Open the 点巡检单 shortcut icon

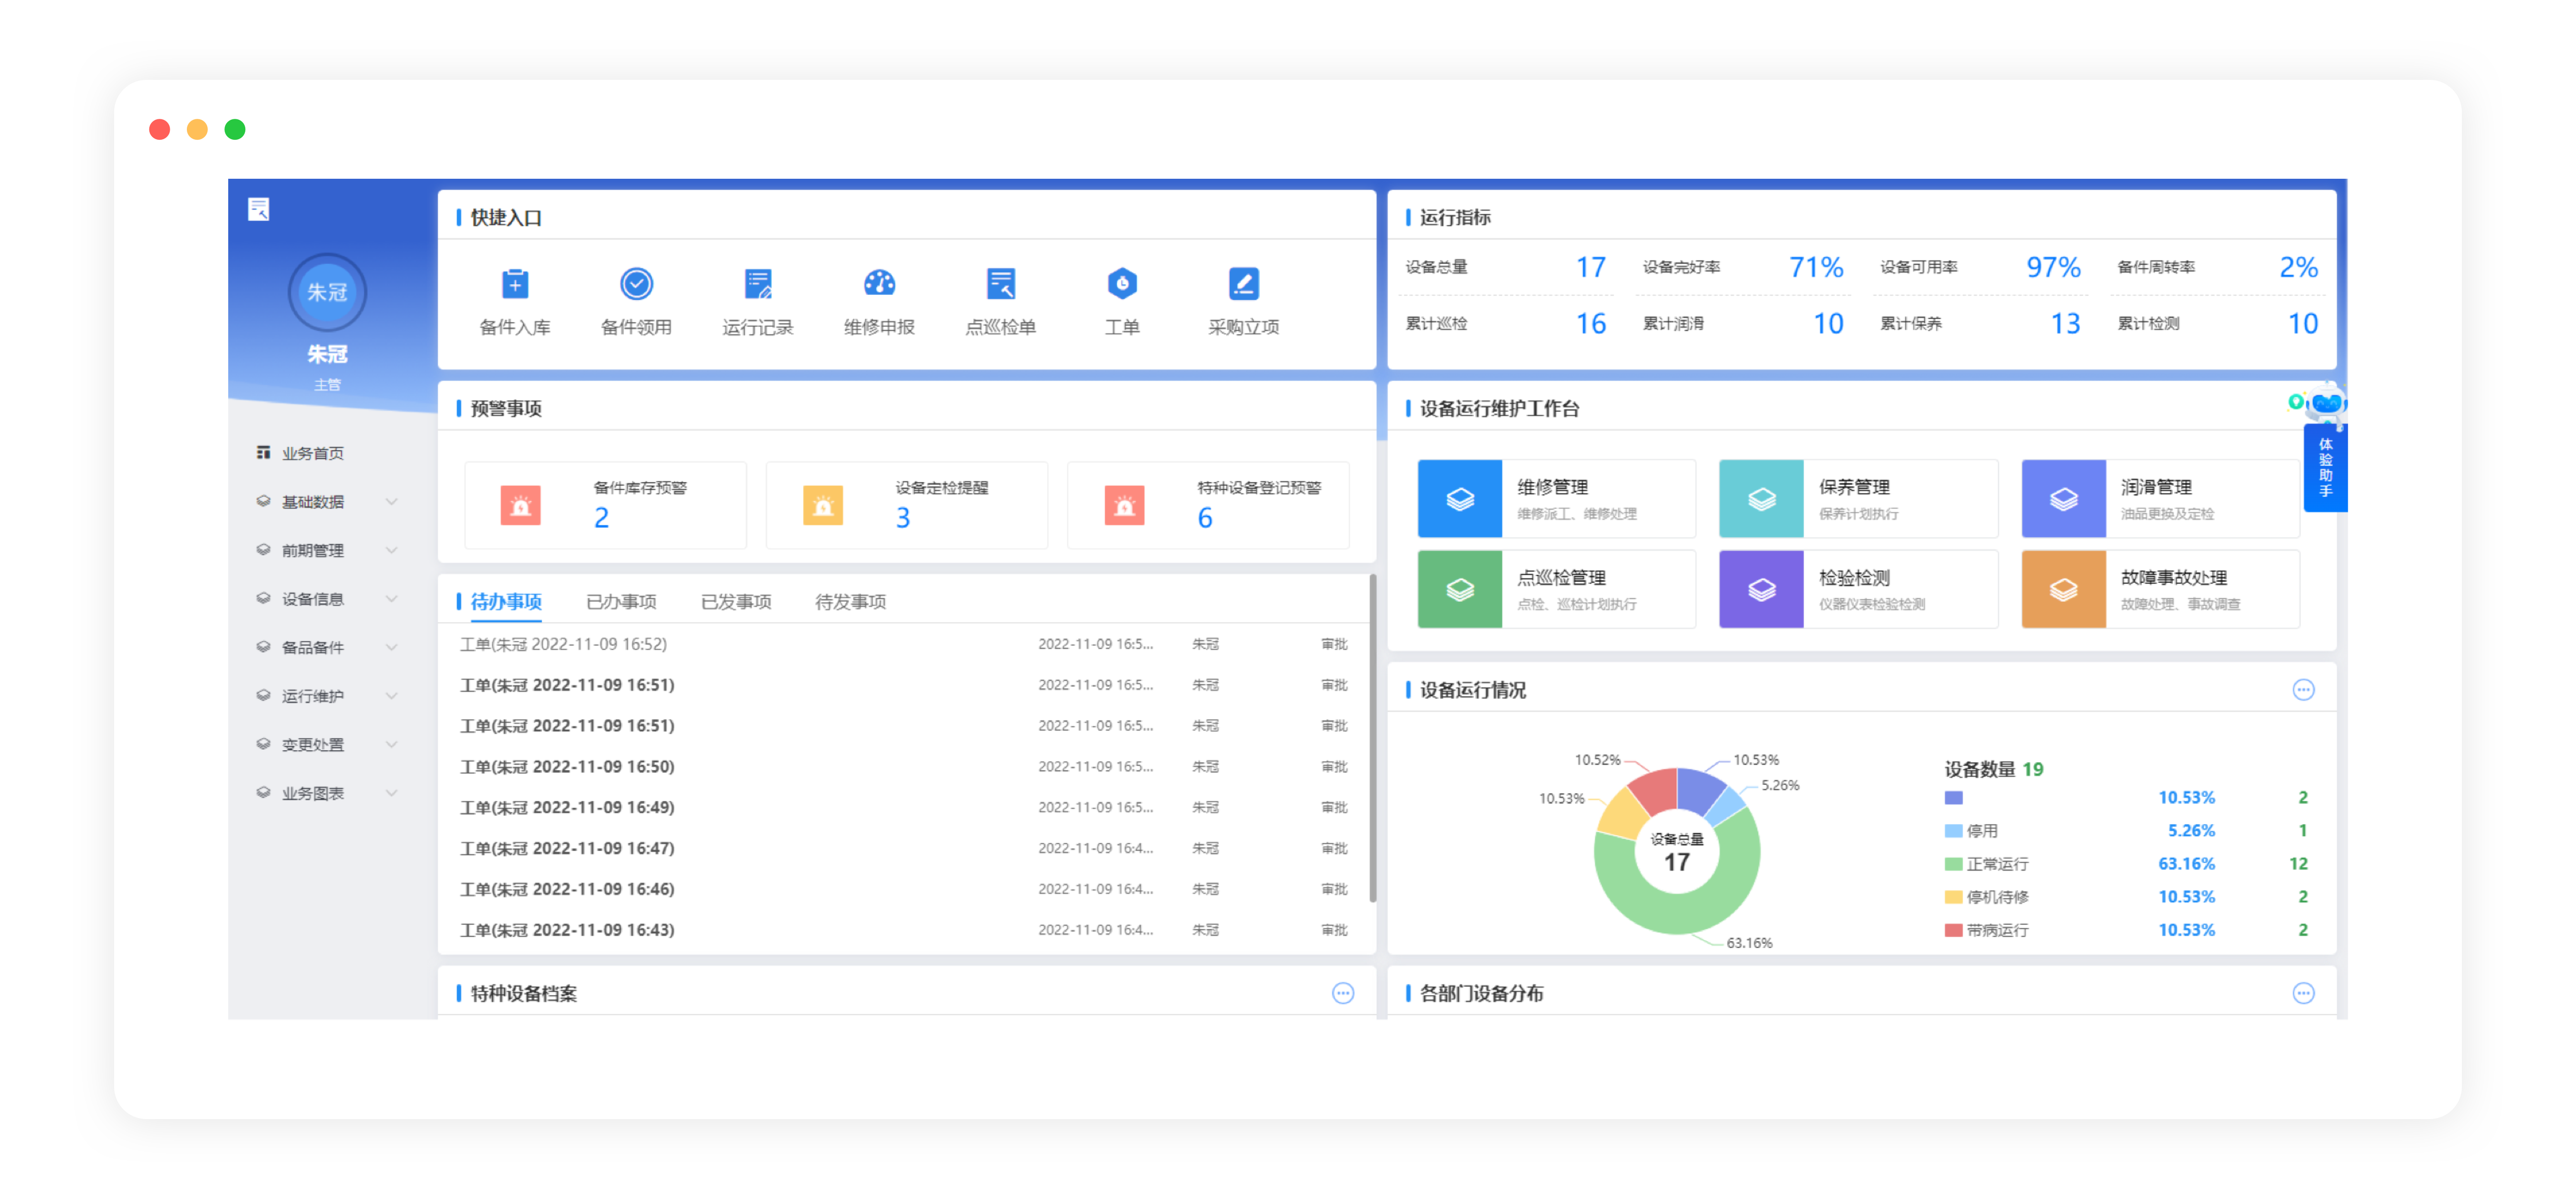(1000, 284)
